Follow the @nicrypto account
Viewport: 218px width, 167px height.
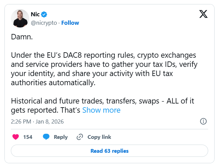pyautogui.click(x=70, y=23)
